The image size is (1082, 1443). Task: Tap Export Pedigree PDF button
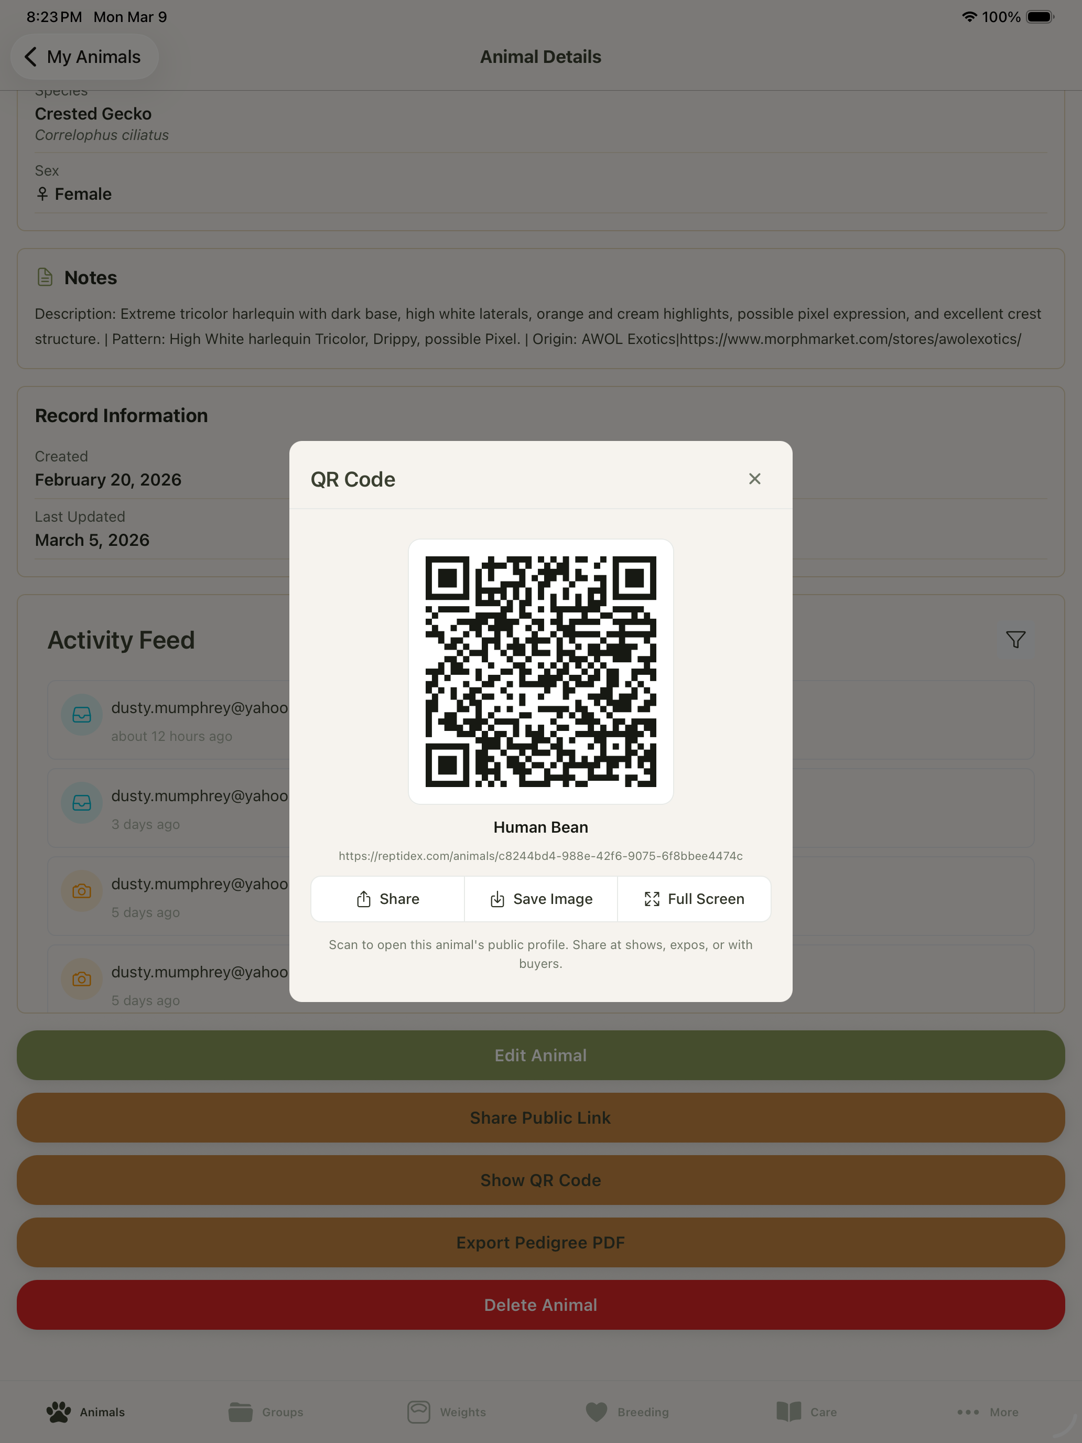click(x=540, y=1243)
